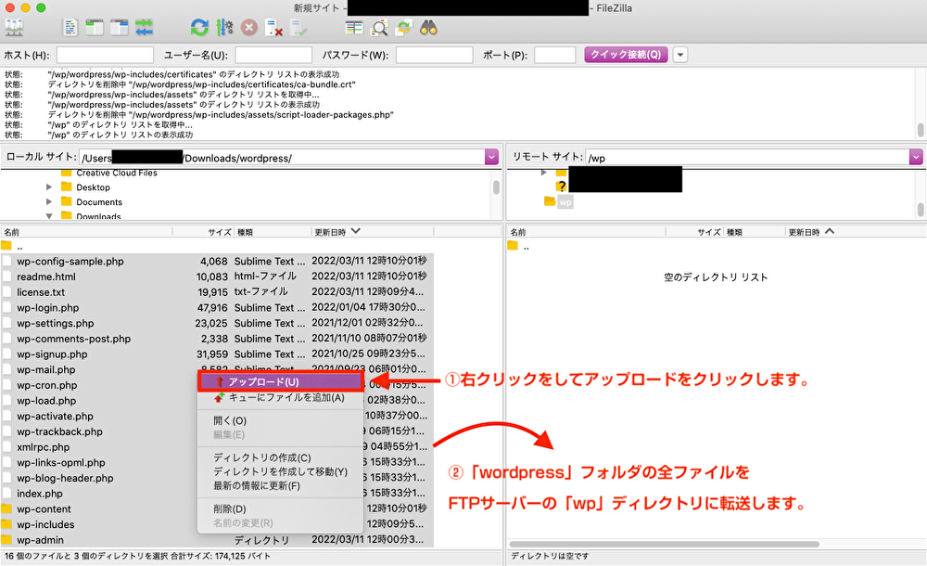
Task: Open directory listing filters icon
Action: (354, 28)
